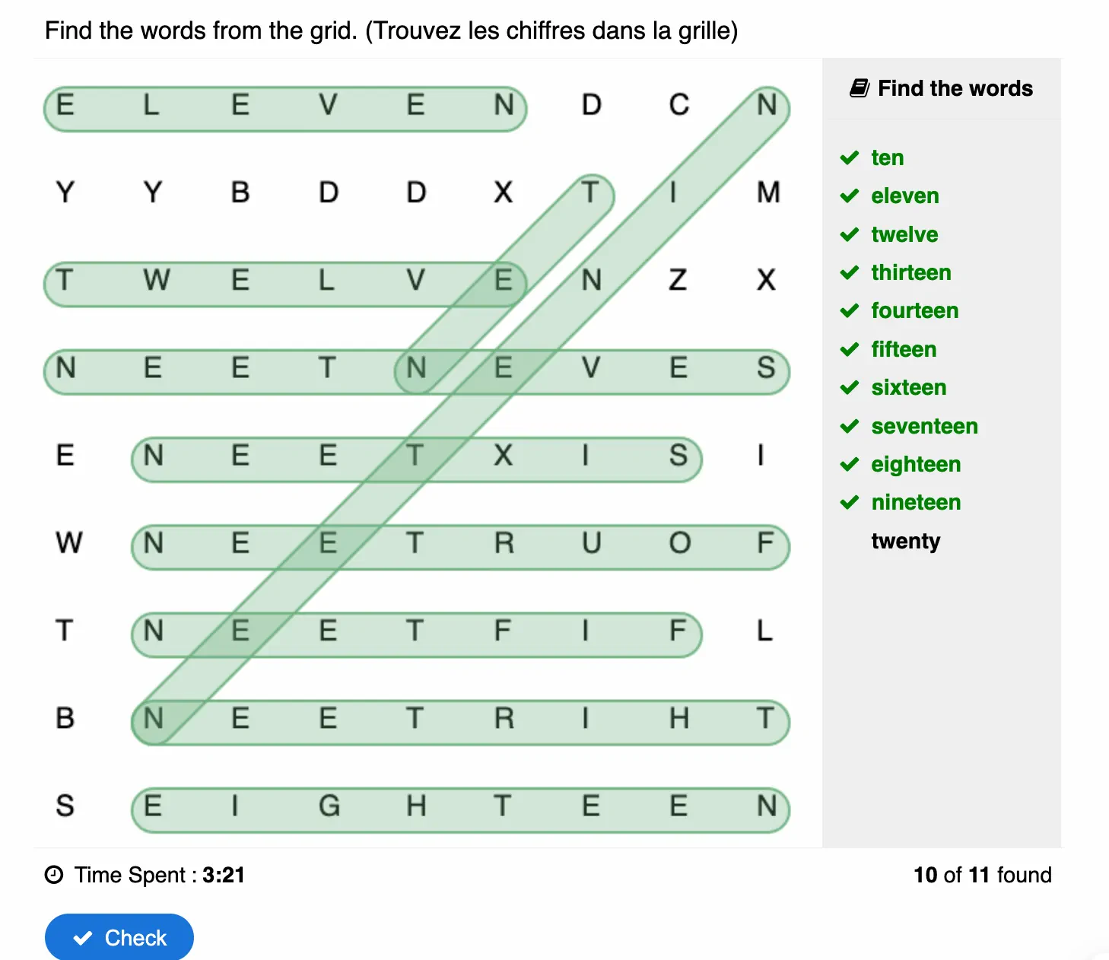Viewport: 1109px width, 960px height.
Task: Click letter M in the second row
Action: [x=767, y=192]
